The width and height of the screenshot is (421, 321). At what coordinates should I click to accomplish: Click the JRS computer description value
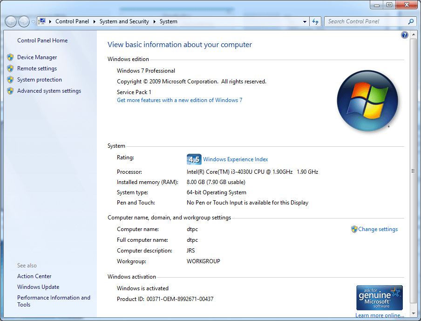coord(190,250)
